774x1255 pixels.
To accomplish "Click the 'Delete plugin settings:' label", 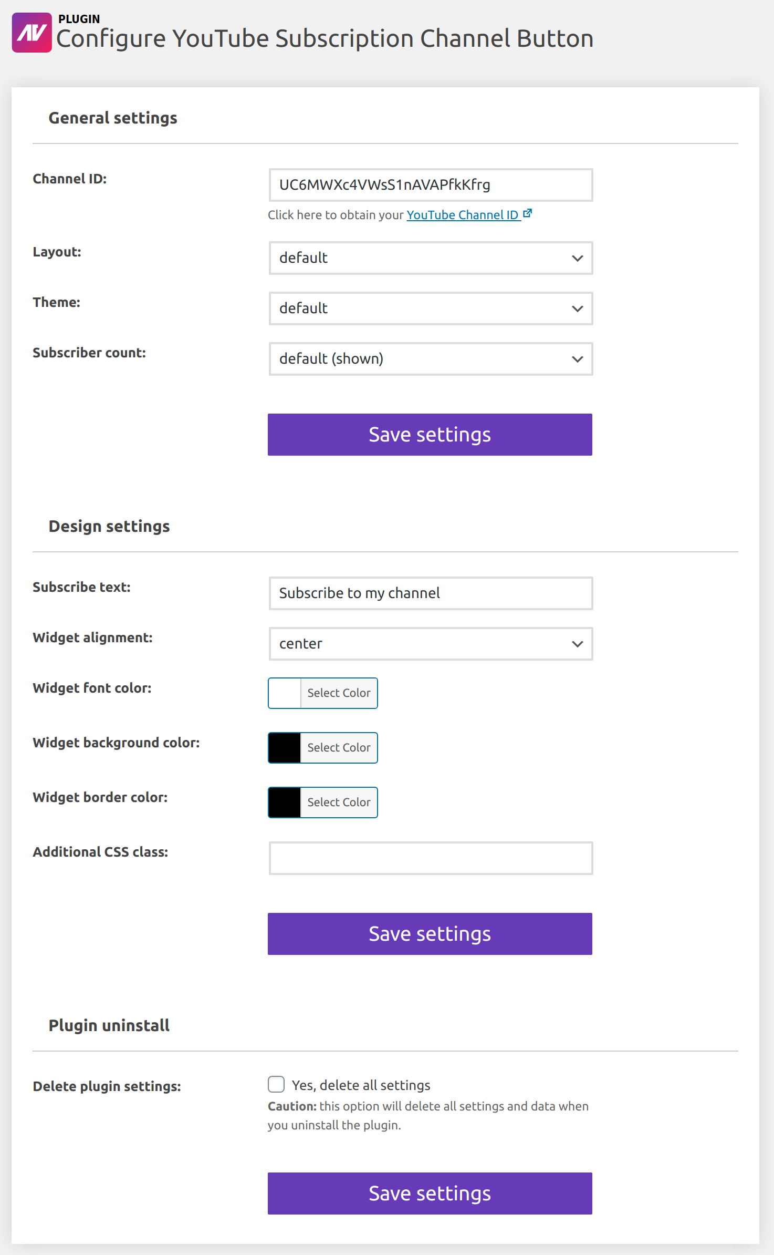I will [107, 1086].
